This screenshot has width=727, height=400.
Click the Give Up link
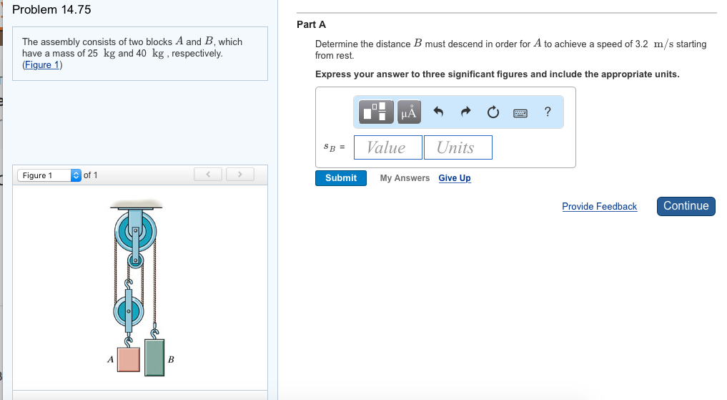pyautogui.click(x=455, y=178)
